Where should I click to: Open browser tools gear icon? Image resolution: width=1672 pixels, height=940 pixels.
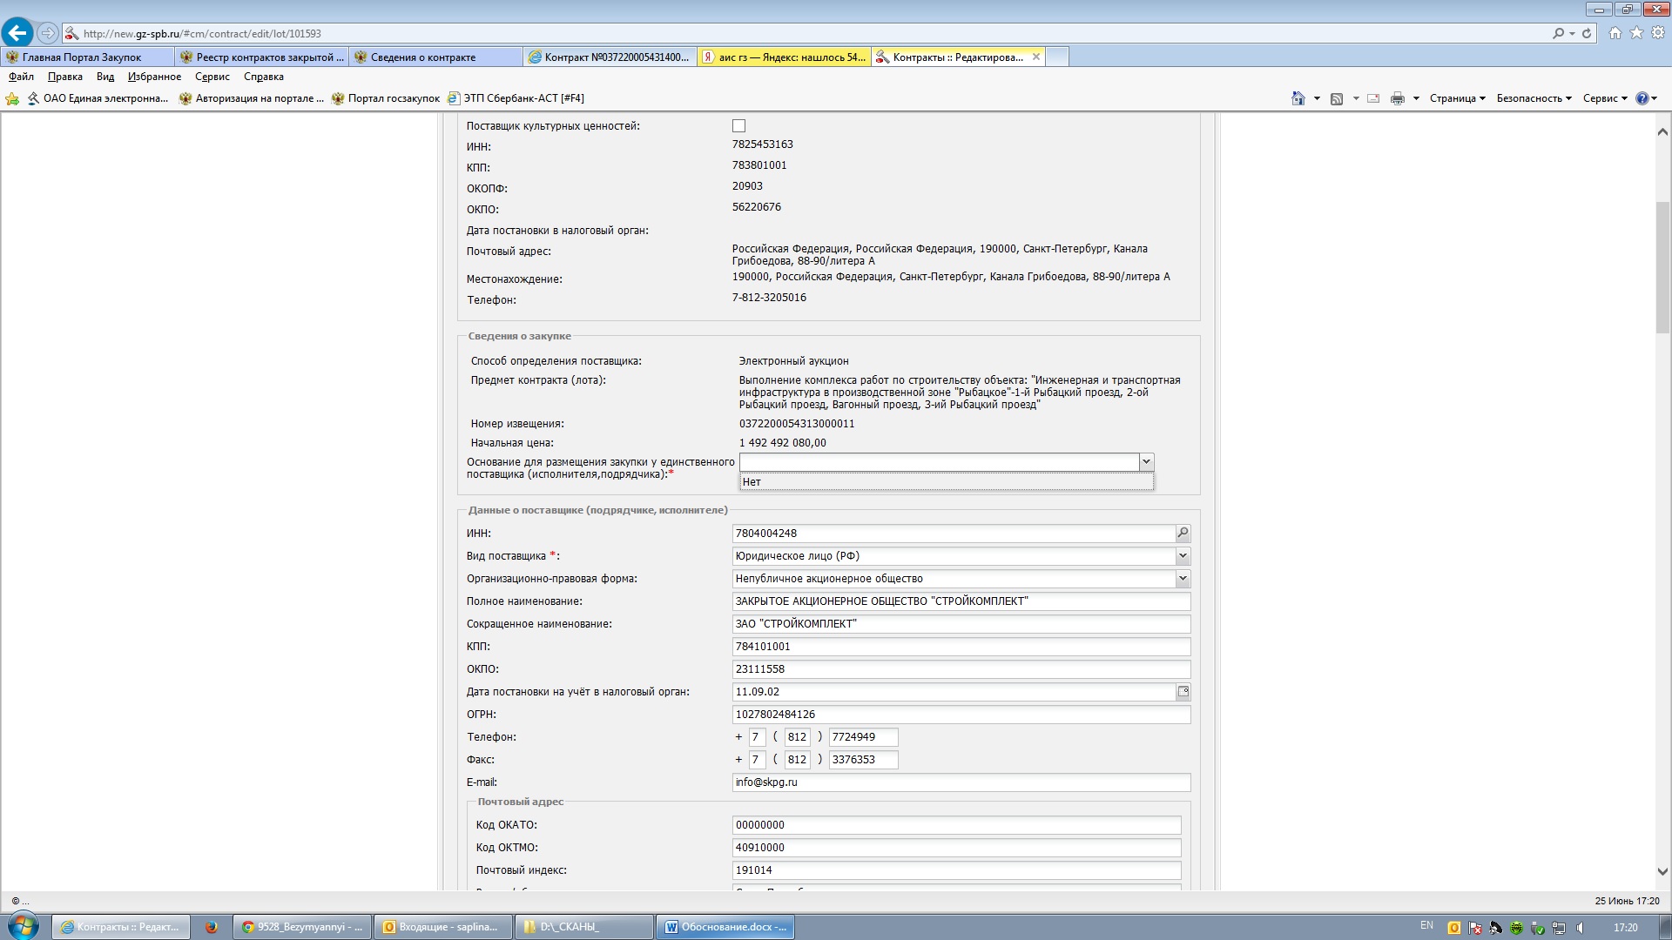1658,33
